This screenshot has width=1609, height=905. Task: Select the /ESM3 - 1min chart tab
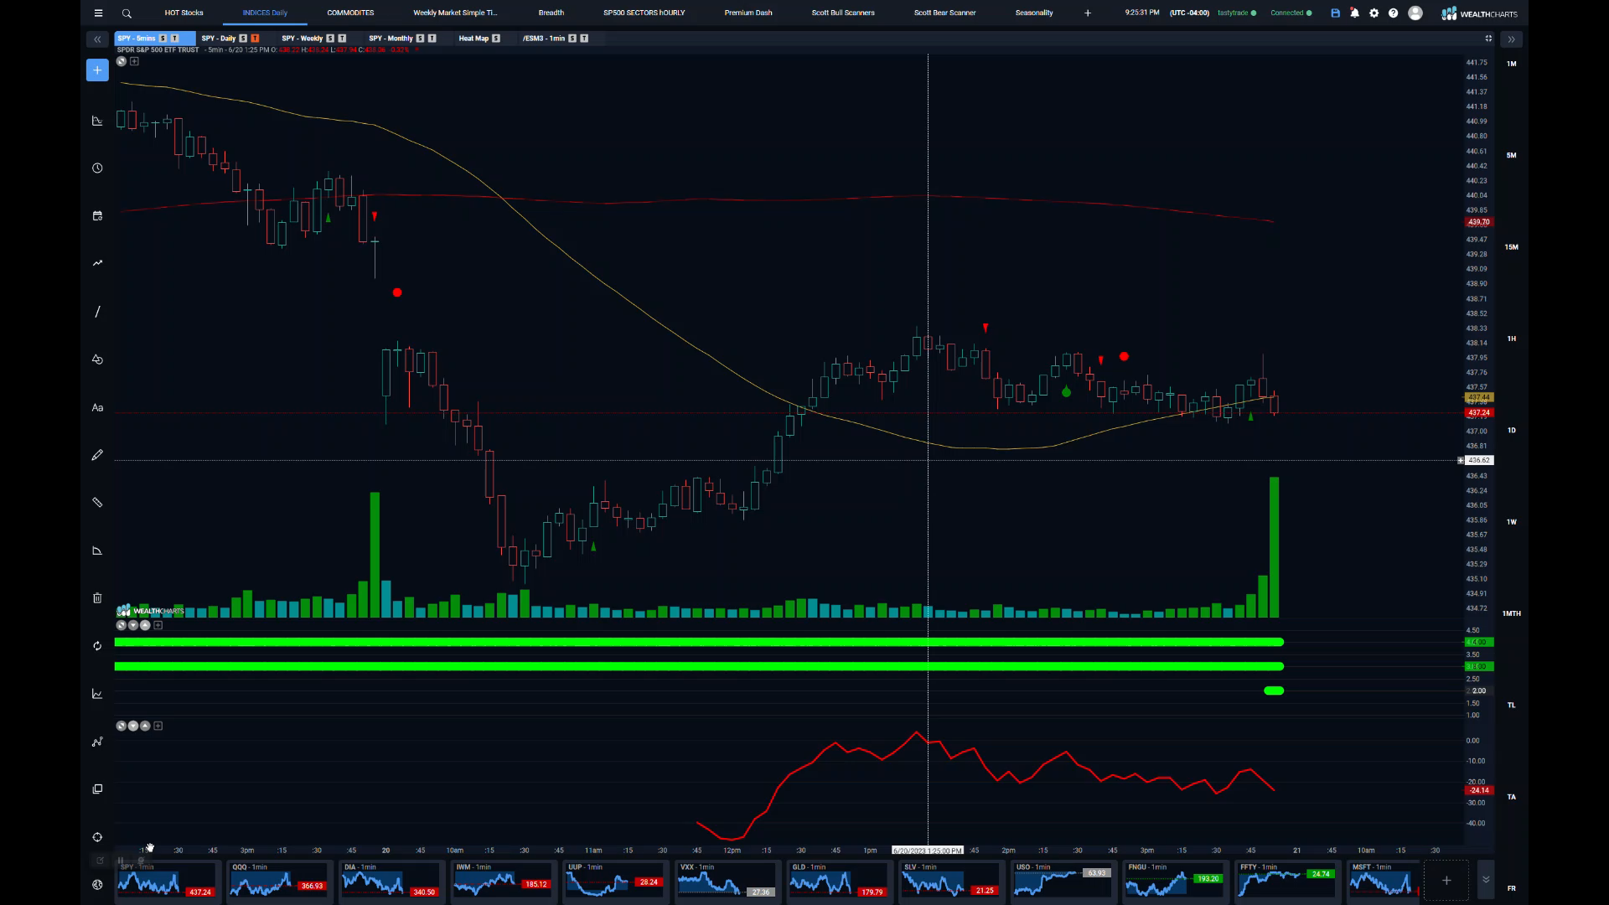544,39
